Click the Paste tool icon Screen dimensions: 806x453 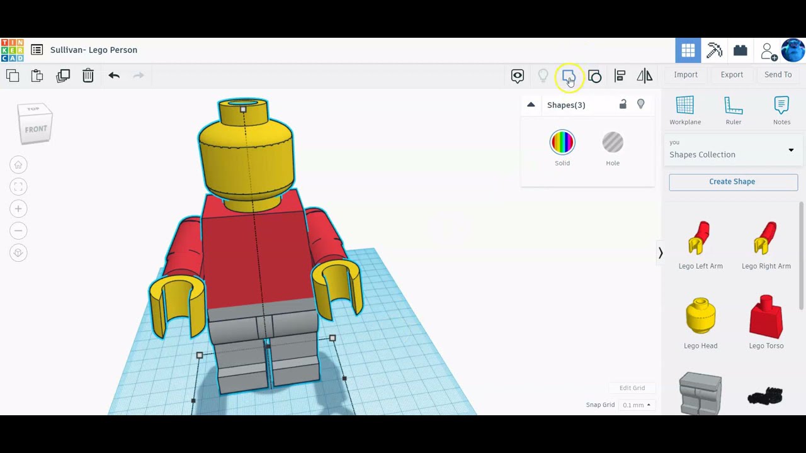pyautogui.click(x=37, y=75)
